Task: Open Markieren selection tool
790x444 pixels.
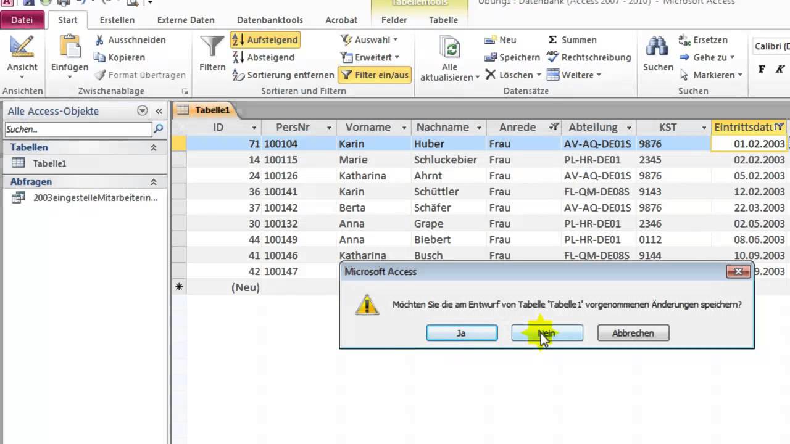Action: [x=710, y=75]
